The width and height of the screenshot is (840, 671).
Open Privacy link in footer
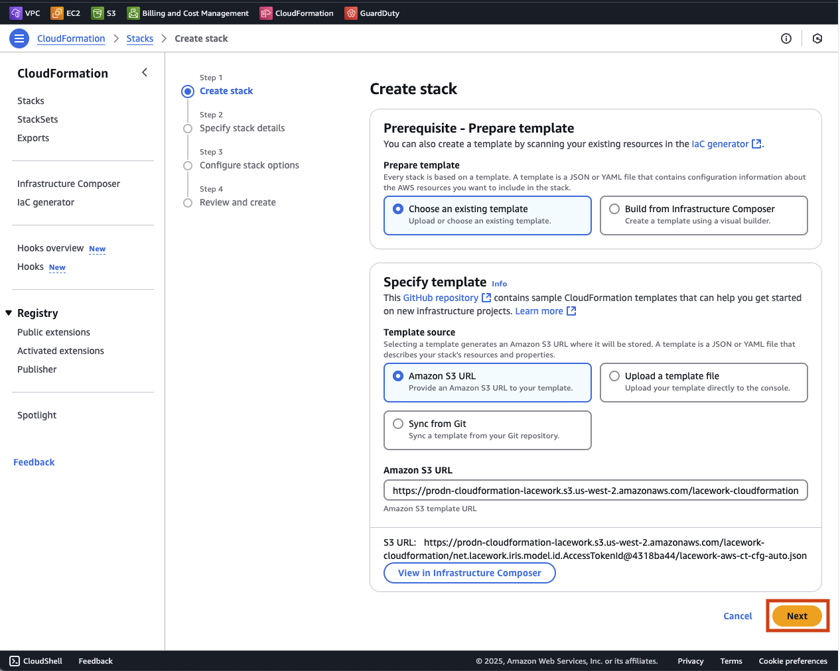(x=691, y=661)
